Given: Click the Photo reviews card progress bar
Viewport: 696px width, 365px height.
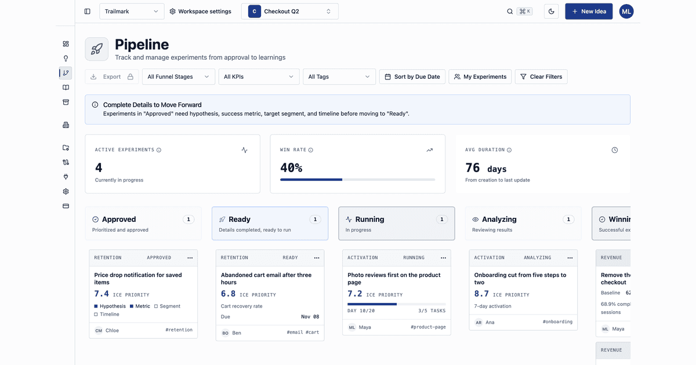Looking at the screenshot, I should tap(397, 304).
